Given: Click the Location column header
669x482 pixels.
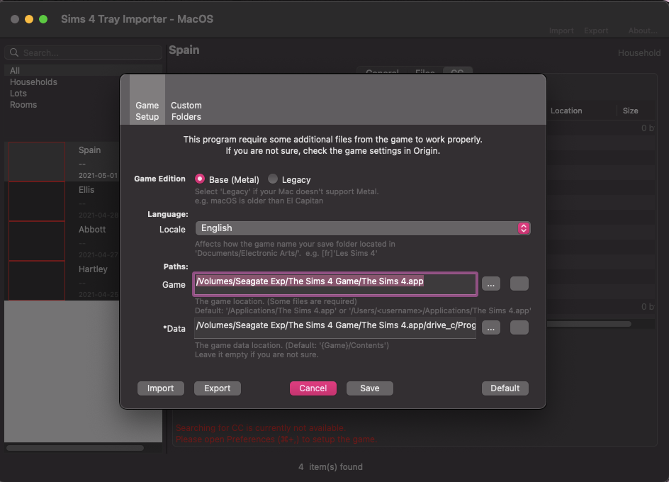Looking at the screenshot, I should pyautogui.click(x=566, y=111).
